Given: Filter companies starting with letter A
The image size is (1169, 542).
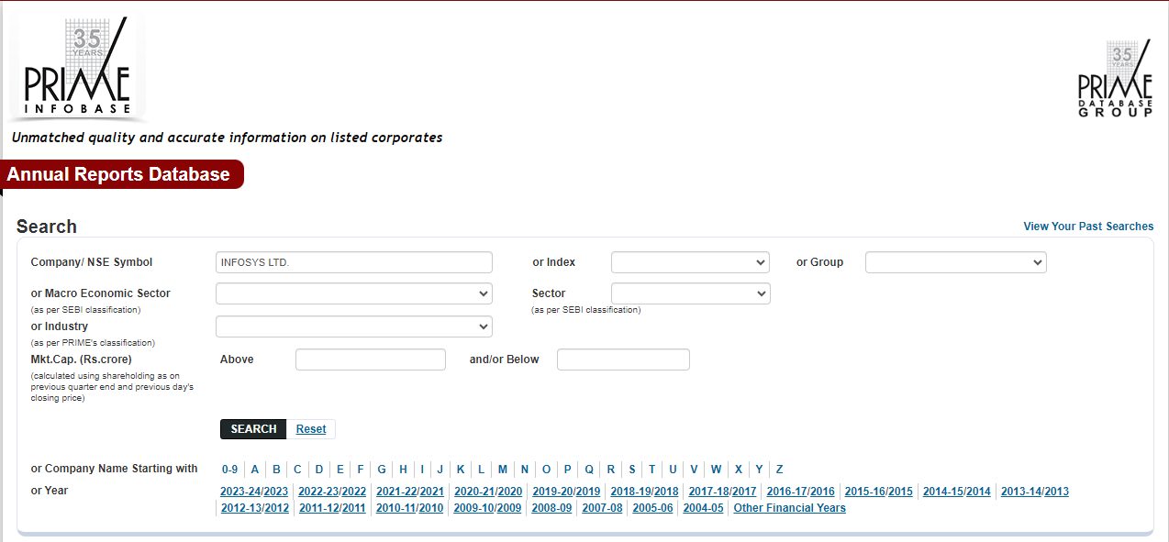Looking at the screenshot, I should tap(255, 470).
